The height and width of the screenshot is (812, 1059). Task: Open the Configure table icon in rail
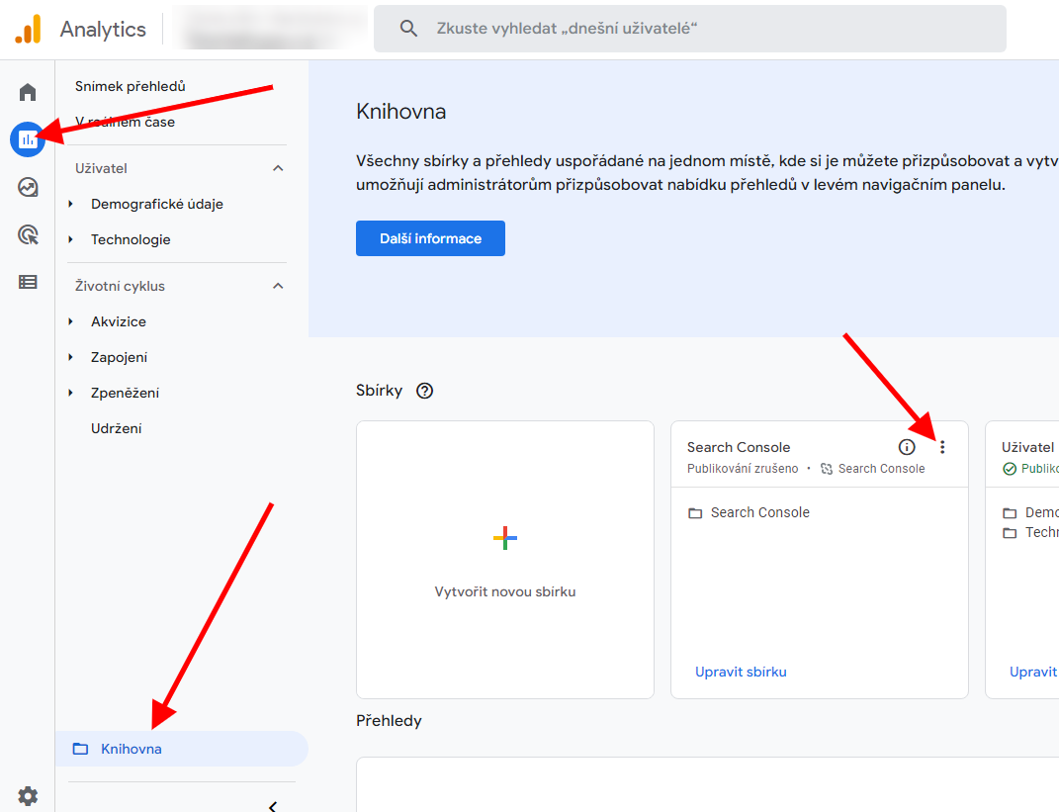coord(28,282)
